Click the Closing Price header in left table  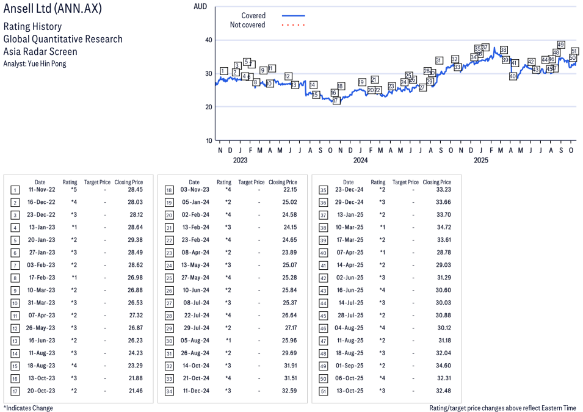point(128,182)
